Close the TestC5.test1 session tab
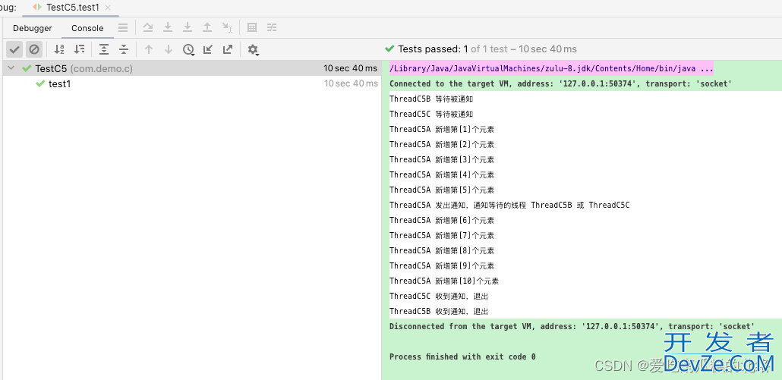The width and height of the screenshot is (782, 380). (x=109, y=8)
